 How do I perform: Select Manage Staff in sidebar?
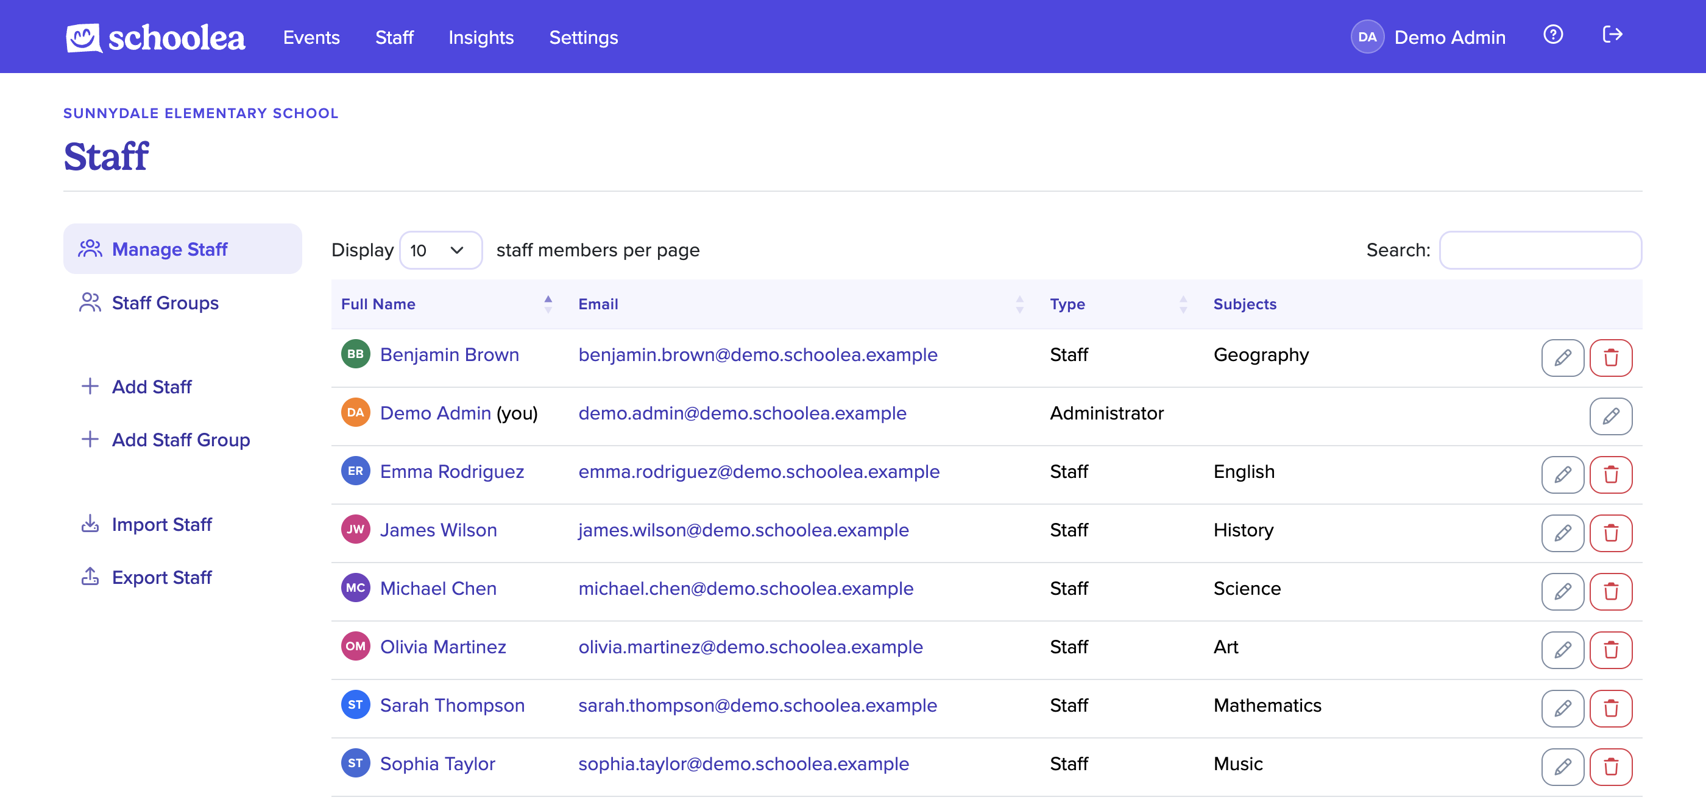pos(183,249)
